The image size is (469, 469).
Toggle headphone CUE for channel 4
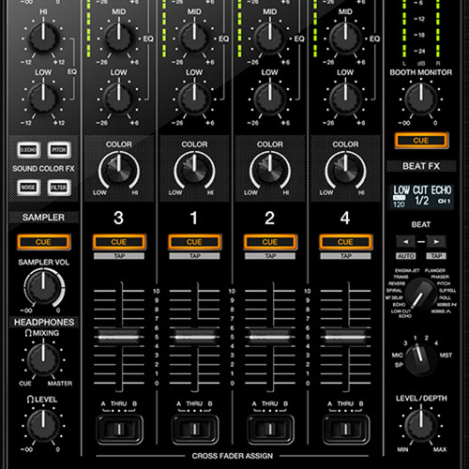coord(345,242)
